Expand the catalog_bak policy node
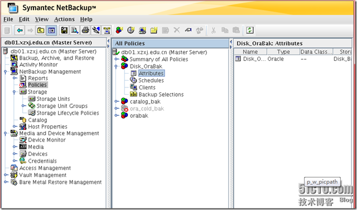The width and height of the screenshot is (357, 210). (117, 101)
